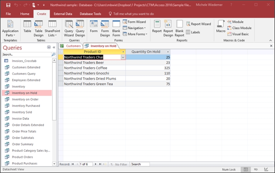Switch to Inventory on Hold document tab
275x173 pixels.
pyautogui.click(x=101, y=46)
